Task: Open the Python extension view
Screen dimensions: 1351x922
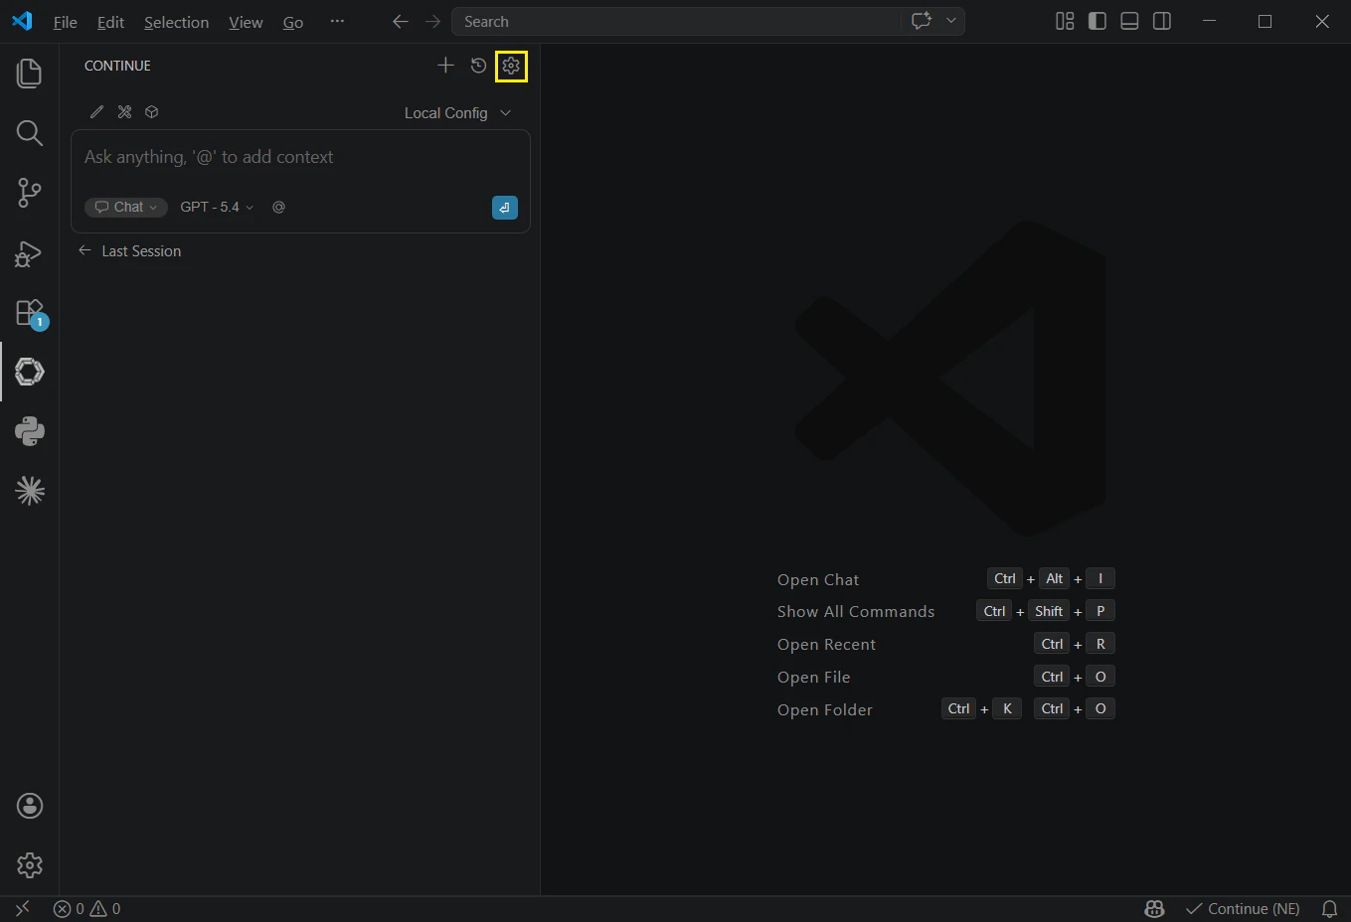Action: point(30,431)
